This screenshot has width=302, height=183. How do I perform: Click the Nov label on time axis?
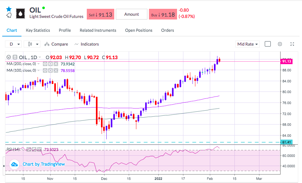point(50,179)
